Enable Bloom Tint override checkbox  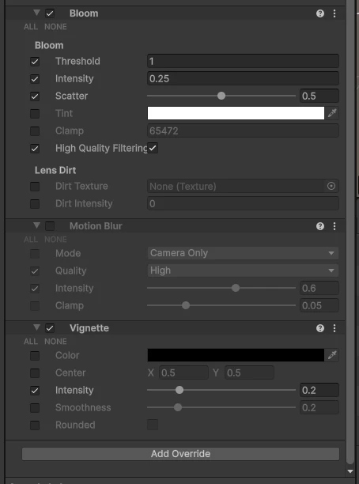pos(35,114)
